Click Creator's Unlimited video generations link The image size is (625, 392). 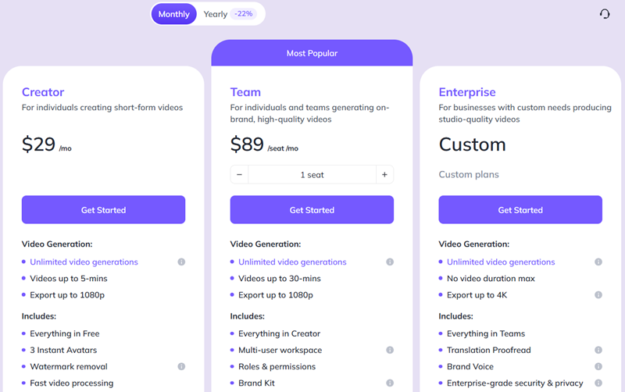pyautogui.click(x=84, y=262)
